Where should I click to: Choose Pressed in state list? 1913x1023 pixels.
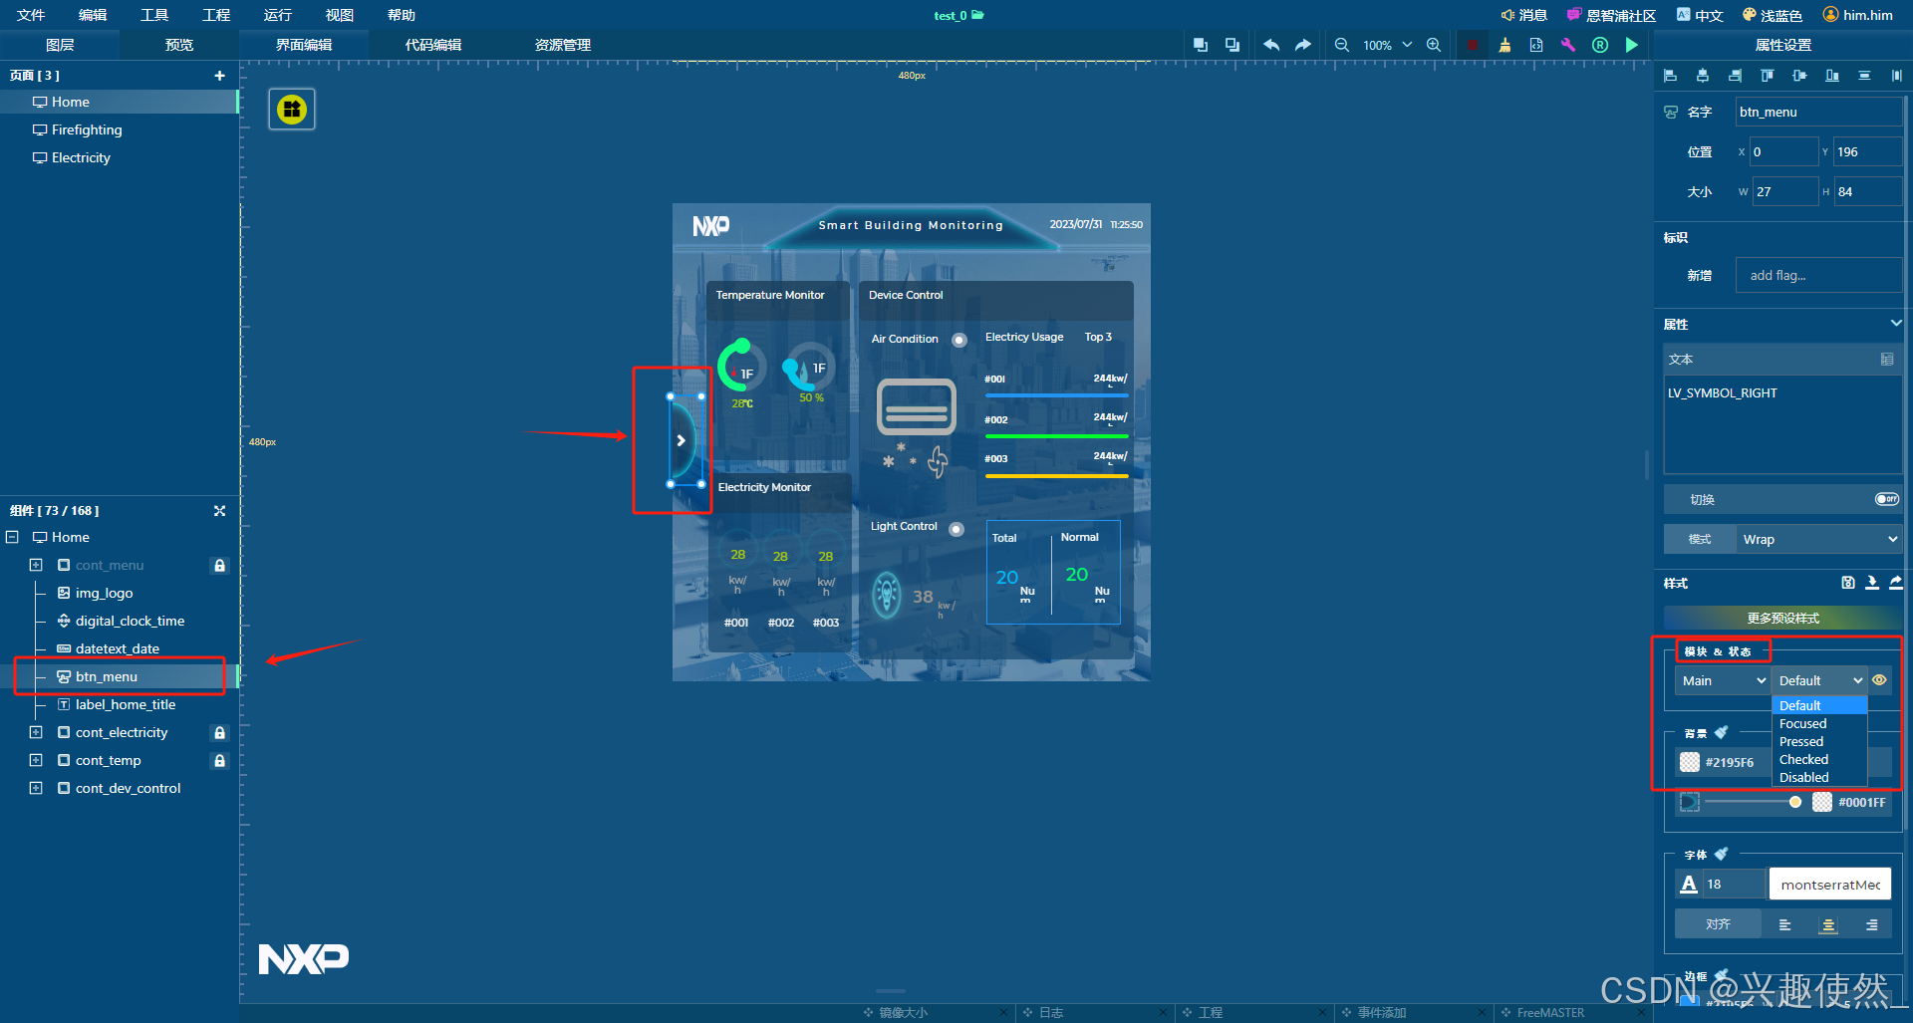[x=1819, y=741]
